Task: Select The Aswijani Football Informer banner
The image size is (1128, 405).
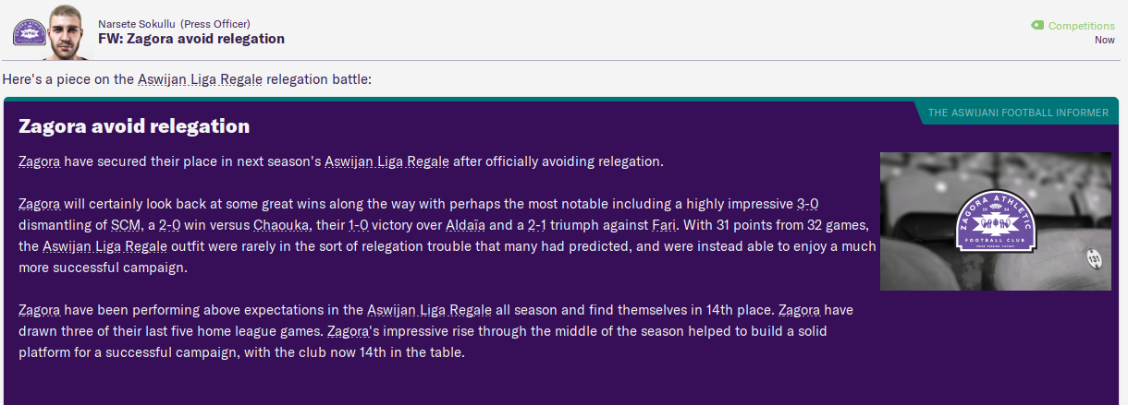Action: tap(1017, 113)
